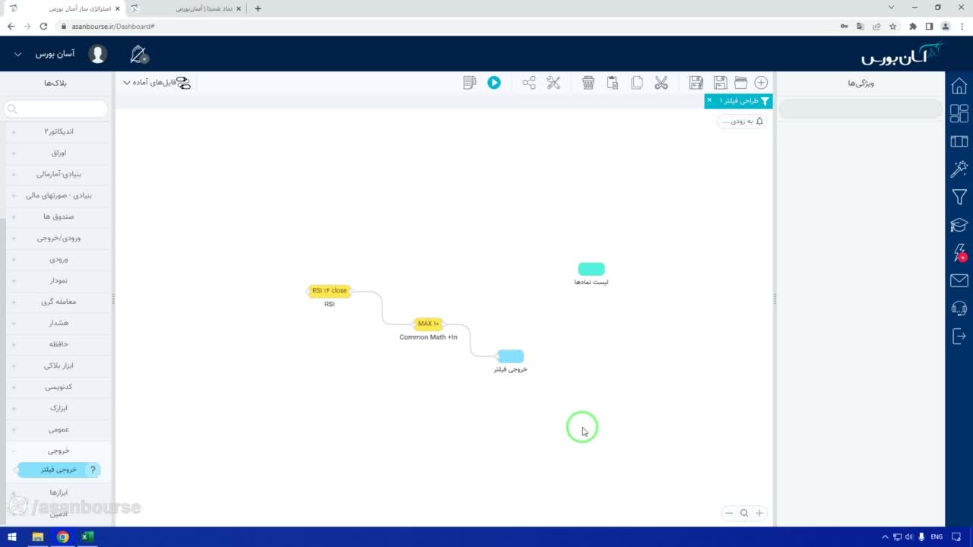Zoom in canvas with plus control
Viewport: 973px width, 547px height.
point(759,513)
